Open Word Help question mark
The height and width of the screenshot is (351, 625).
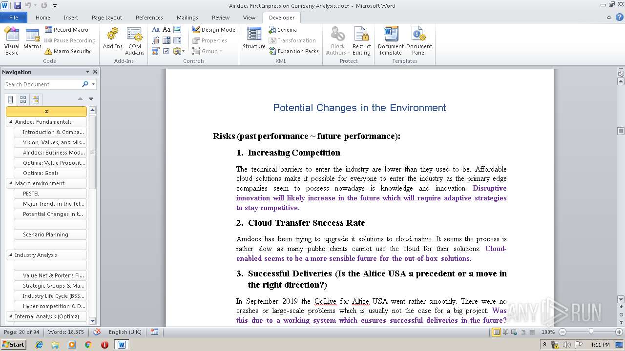(619, 17)
